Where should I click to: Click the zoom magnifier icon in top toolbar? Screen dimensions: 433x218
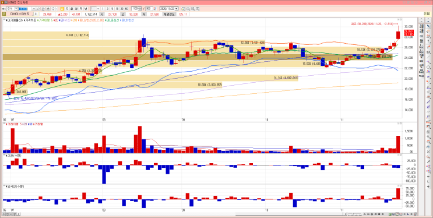click(188, 9)
